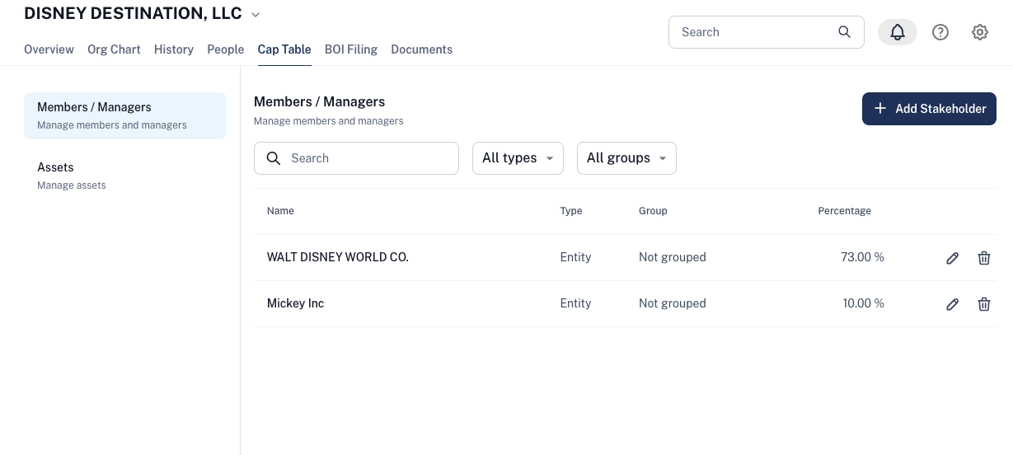
Task: Click the Group column header
Action: 653,211
